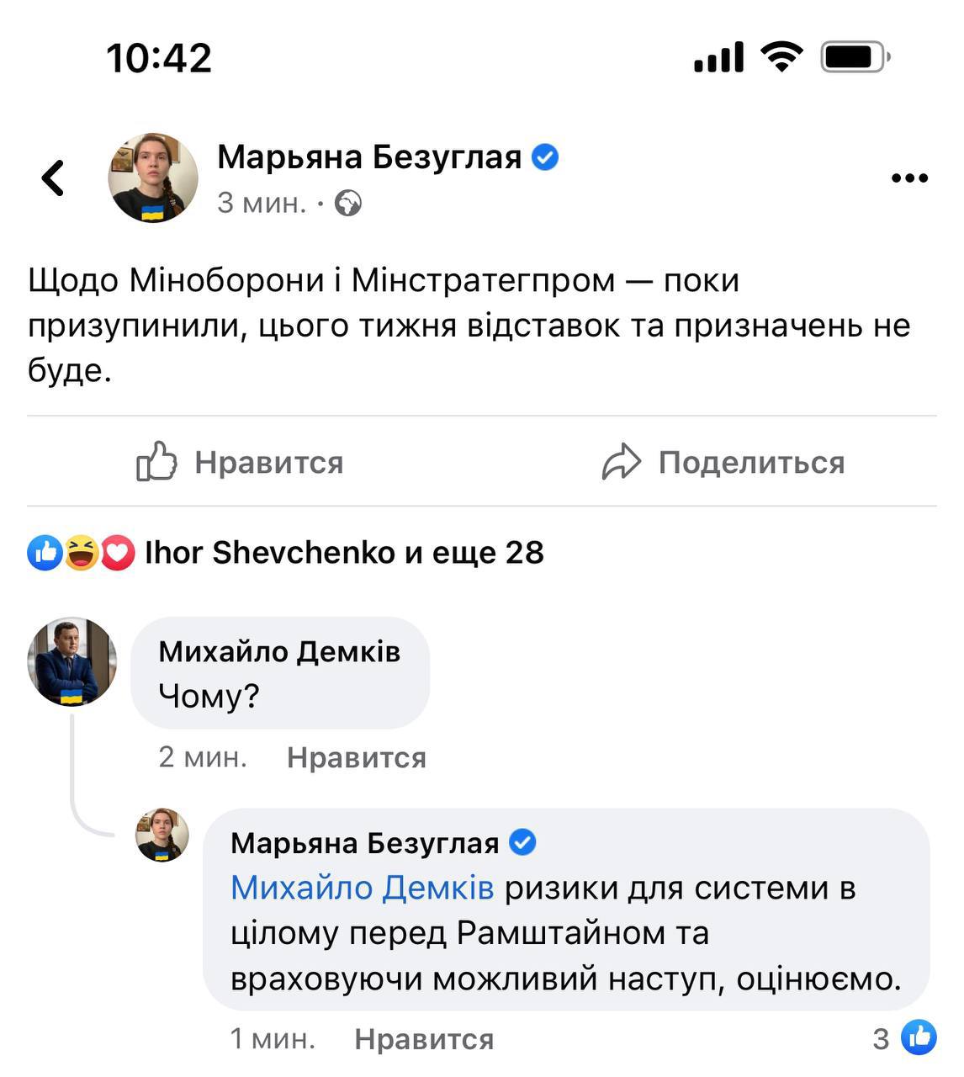Open reactions list 'Ihor Shevchenko и еще 28'
The width and height of the screenshot is (964, 1077).
coord(344,553)
